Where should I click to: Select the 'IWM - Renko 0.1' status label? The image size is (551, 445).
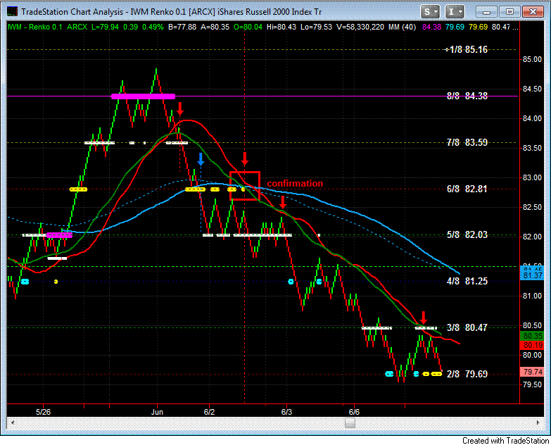tap(34, 27)
